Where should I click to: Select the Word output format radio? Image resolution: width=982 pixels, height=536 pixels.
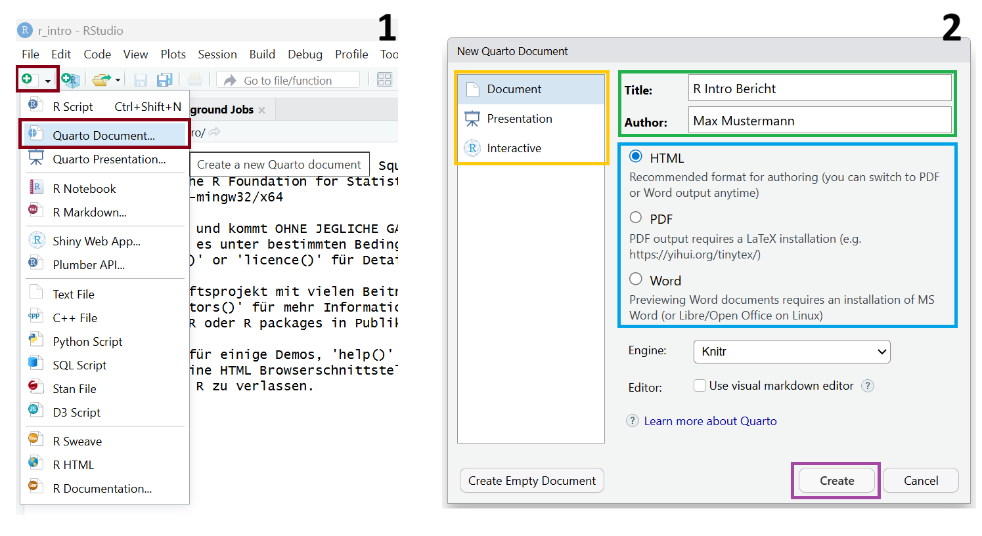coord(636,279)
